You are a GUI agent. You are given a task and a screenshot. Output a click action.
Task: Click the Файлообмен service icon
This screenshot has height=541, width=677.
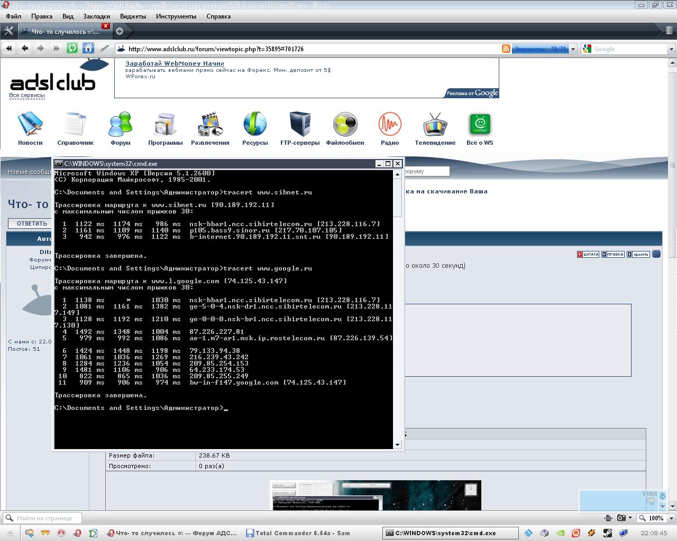pyautogui.click(x=345, y=125)
